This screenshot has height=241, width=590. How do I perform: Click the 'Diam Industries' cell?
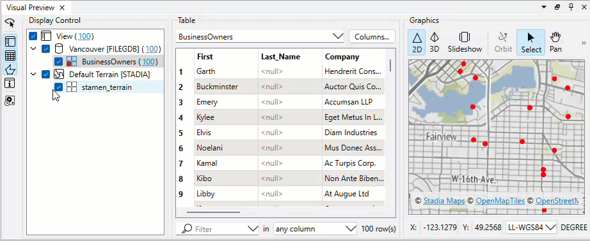[x=354, y=133]
